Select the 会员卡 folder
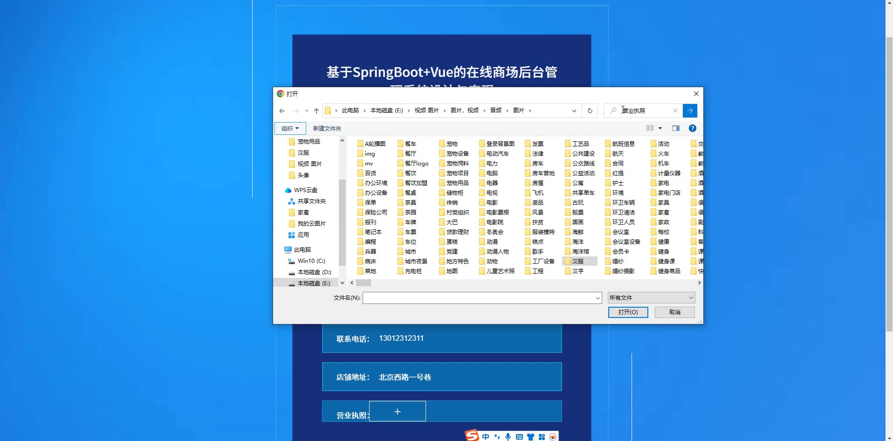 coord(617,252)
